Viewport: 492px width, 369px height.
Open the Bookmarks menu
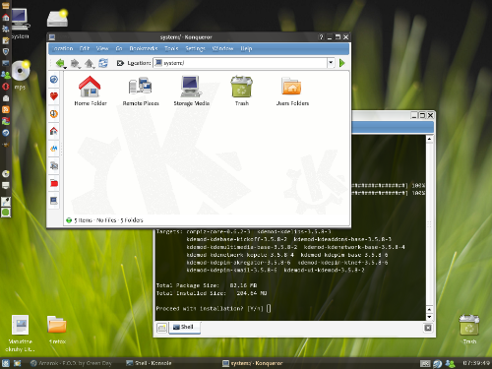(x=144, y=48)
